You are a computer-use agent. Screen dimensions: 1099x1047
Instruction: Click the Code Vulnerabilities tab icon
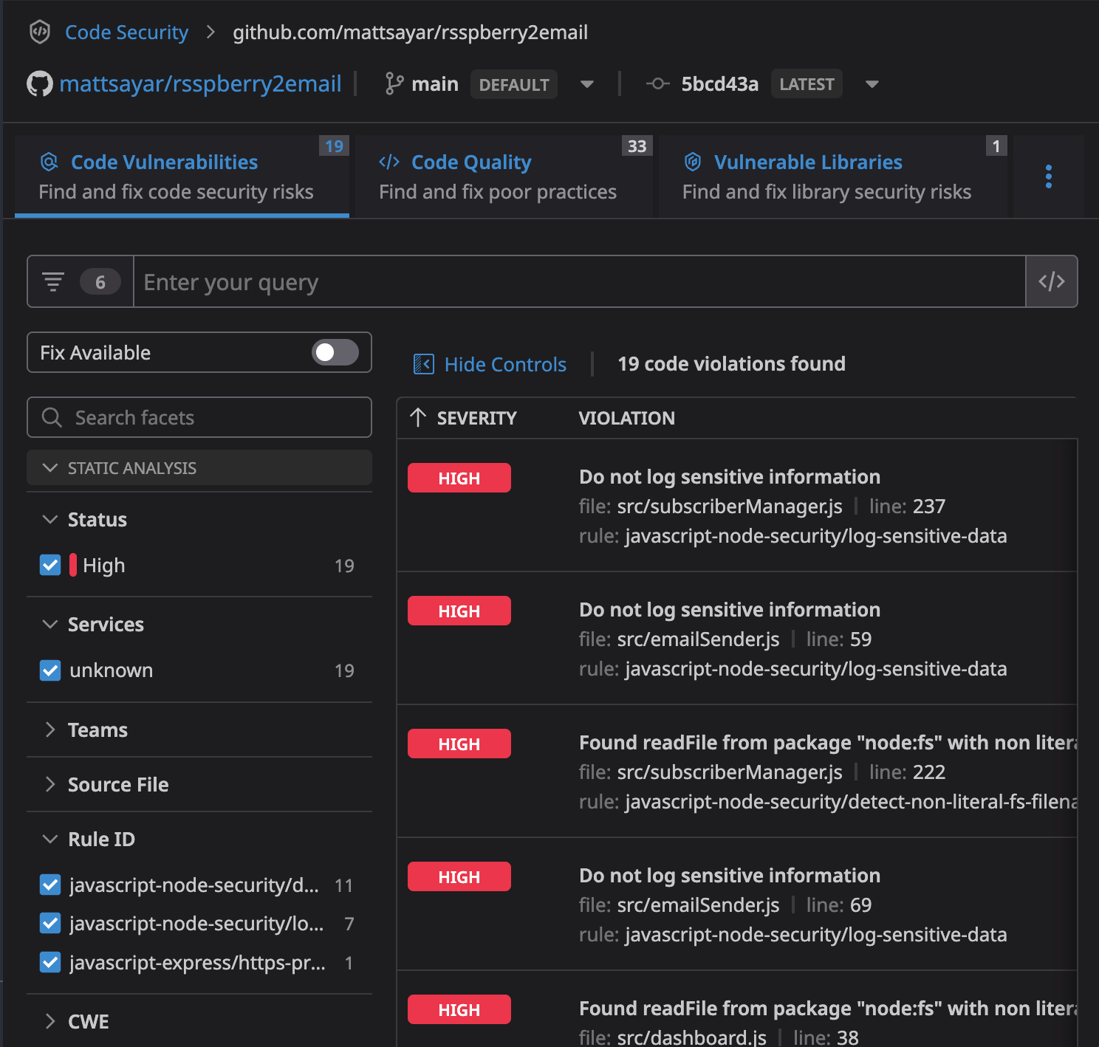point(49,162)
